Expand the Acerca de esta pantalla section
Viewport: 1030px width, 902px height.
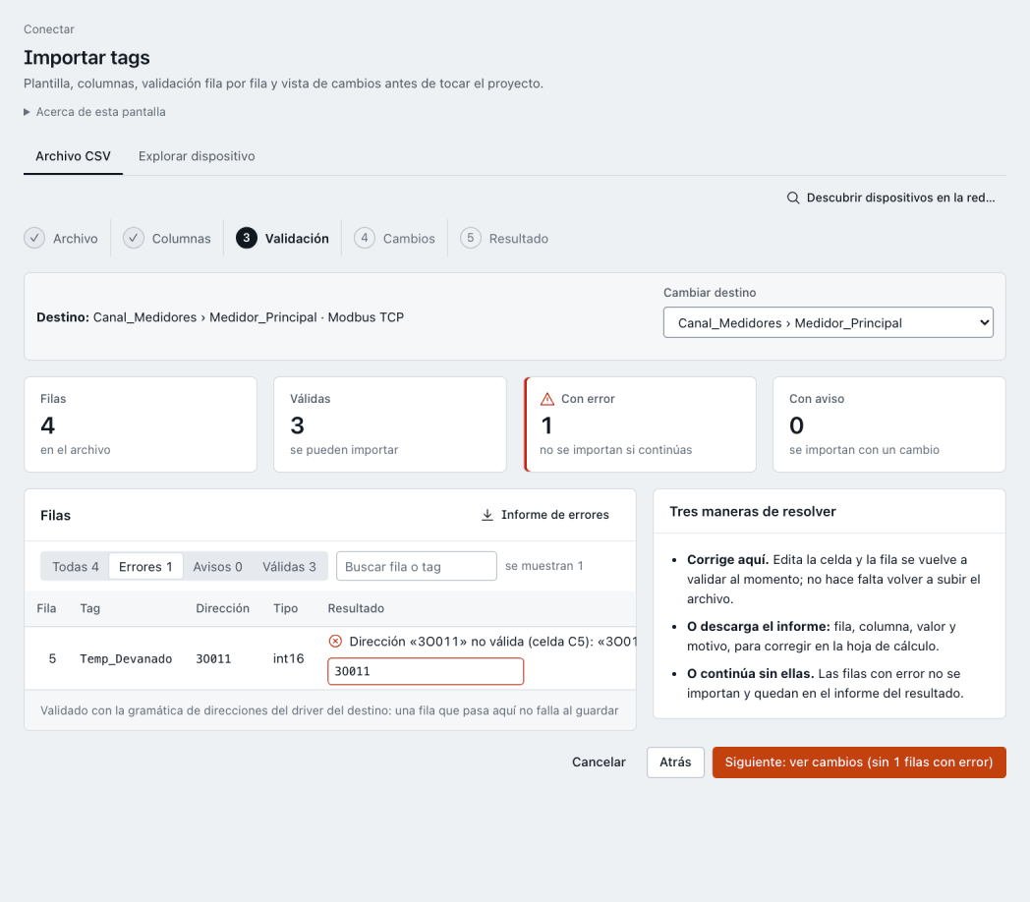(94, 112)
